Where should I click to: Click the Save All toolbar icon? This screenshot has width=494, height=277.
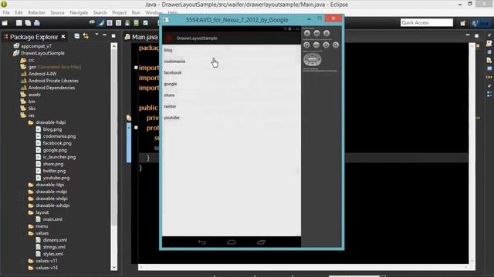click(28, 23)
